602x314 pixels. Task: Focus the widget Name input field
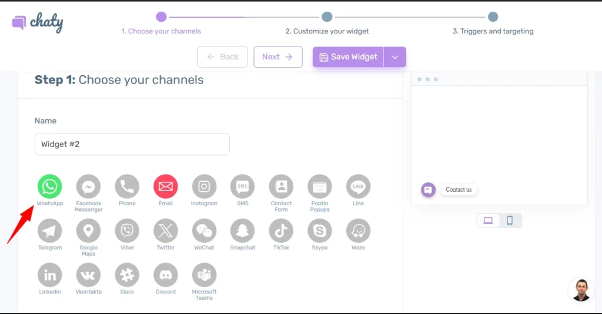132,144
